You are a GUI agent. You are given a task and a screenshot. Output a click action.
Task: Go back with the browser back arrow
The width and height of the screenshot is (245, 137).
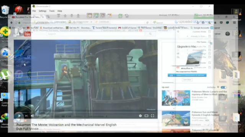[x=11, y=23]
